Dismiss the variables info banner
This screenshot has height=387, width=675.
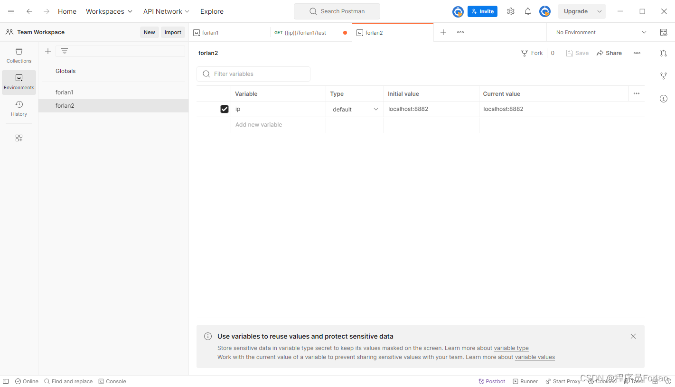click(x=633, y=336)
